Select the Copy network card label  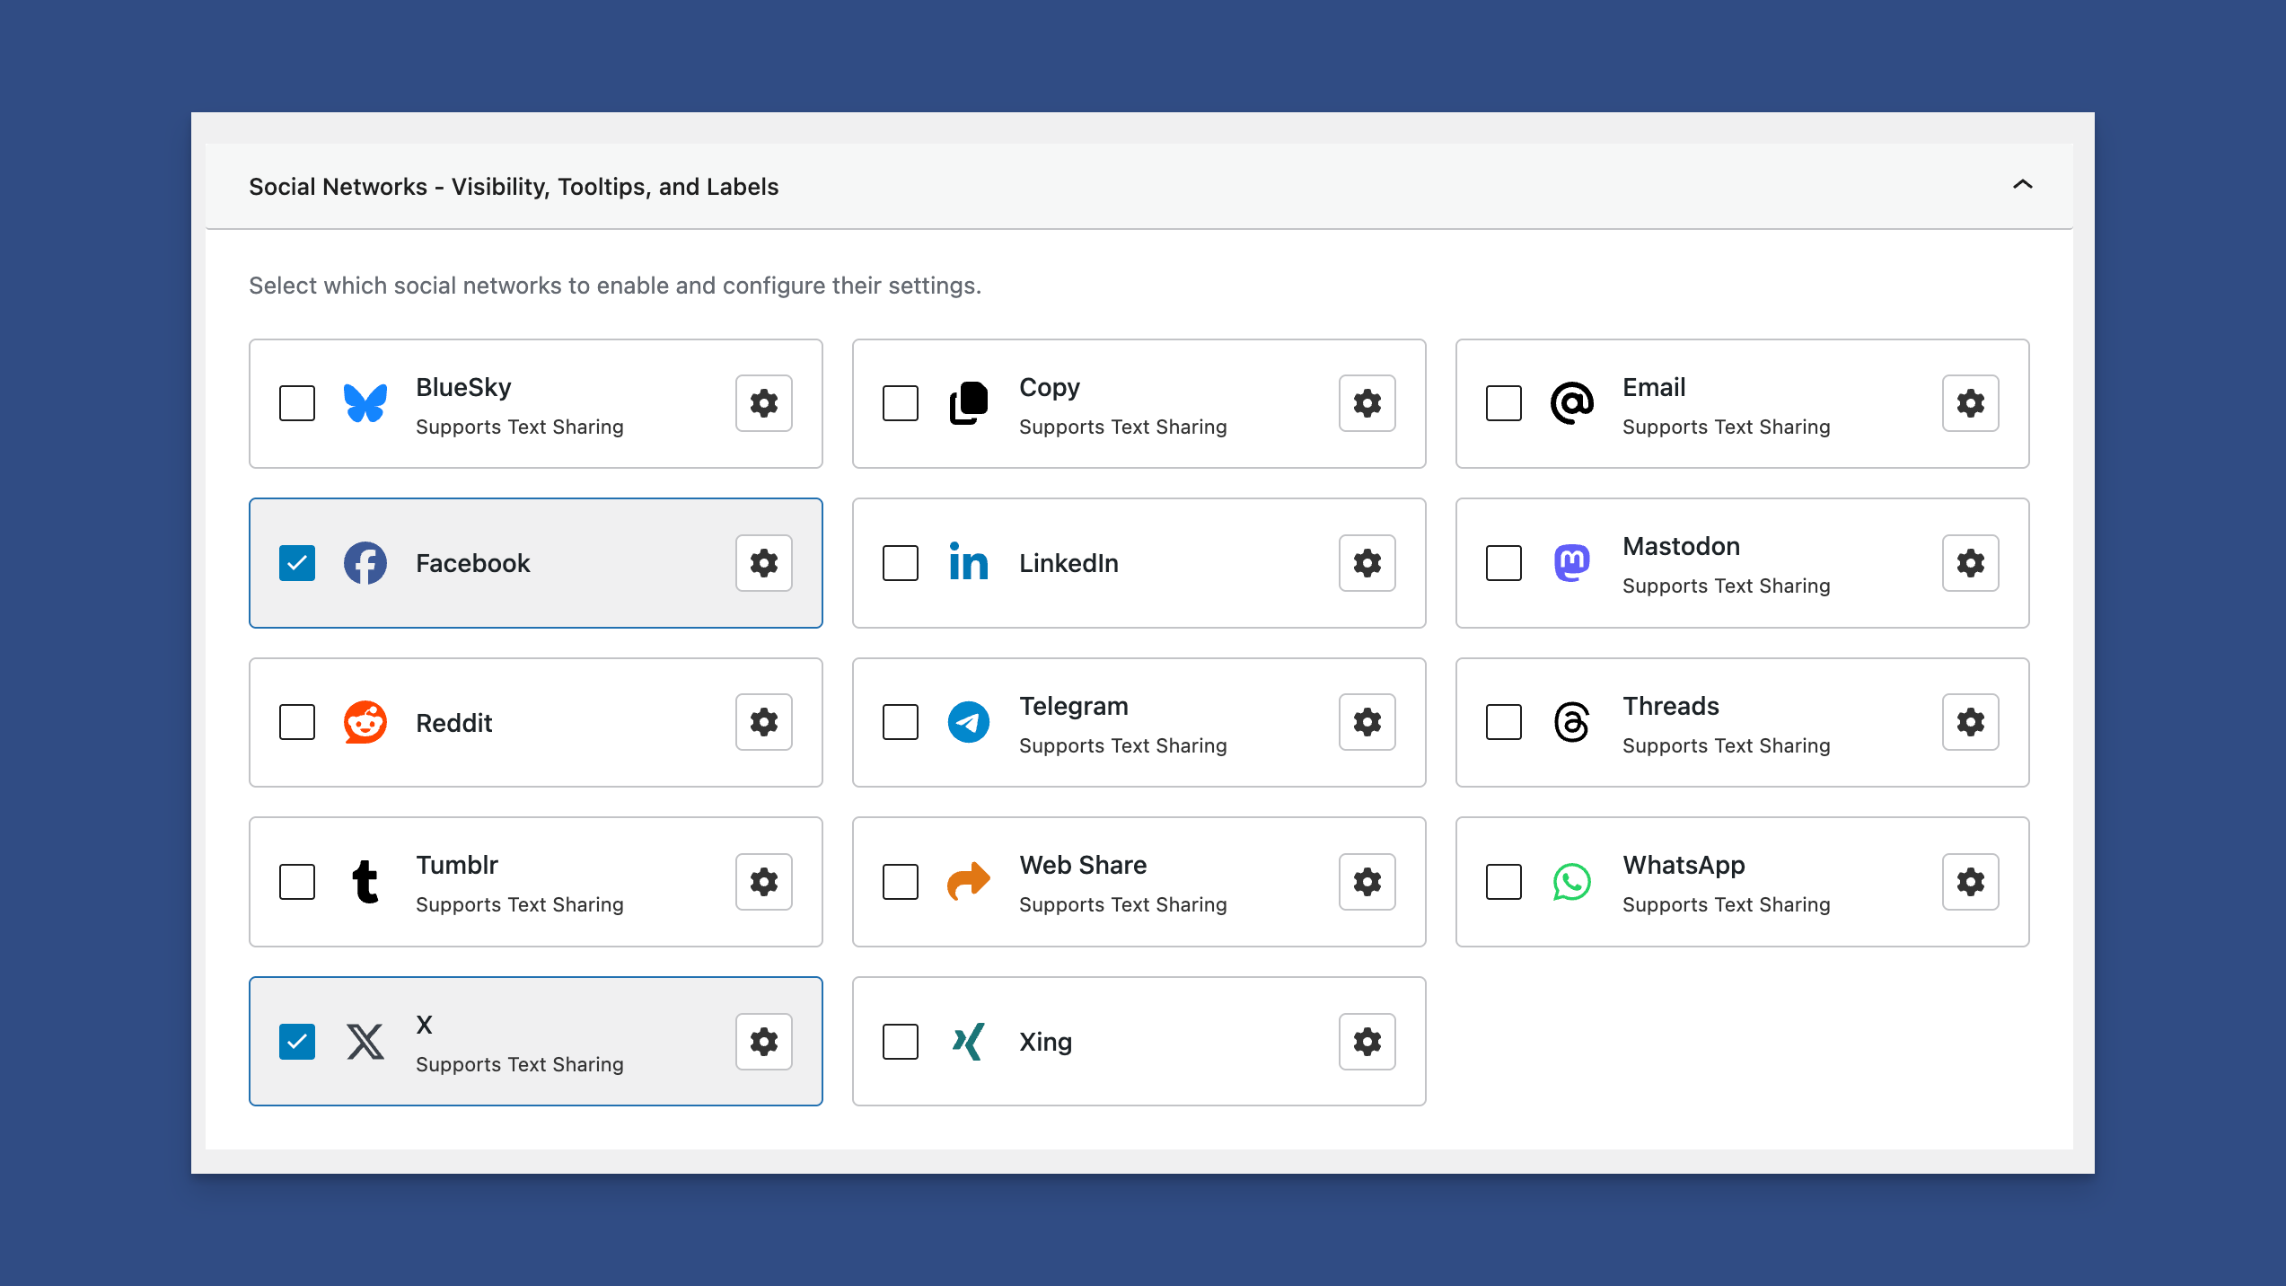coord(1049,387)
